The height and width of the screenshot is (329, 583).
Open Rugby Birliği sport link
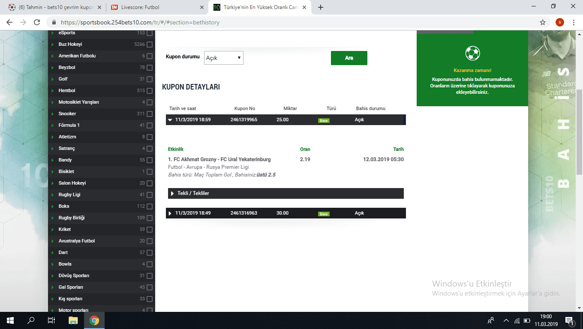coord(72,218)
